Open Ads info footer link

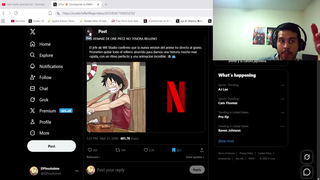point(239,158)
